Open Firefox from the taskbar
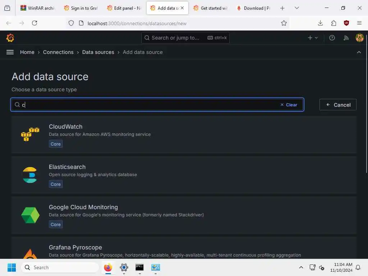Viewport: 368px width, 276px height. (x=108, y=267)
